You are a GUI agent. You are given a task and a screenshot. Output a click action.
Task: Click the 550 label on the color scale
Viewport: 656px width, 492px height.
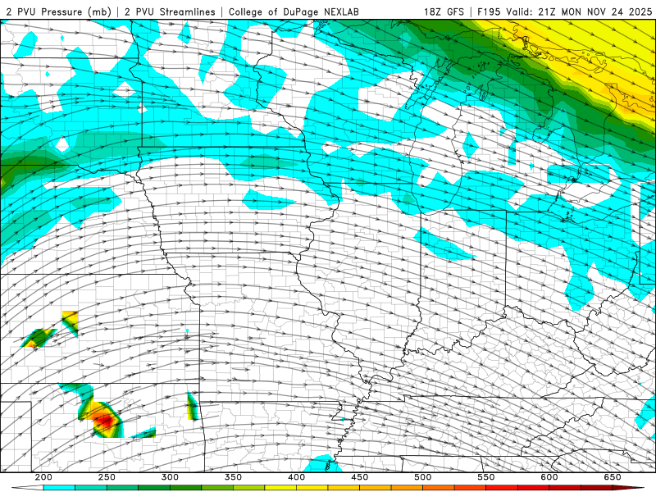click(486, 477)
